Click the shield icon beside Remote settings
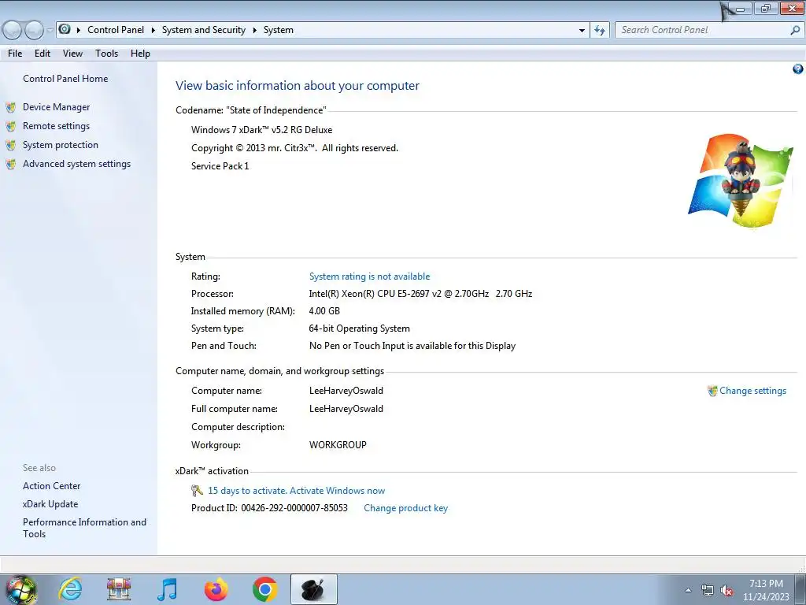Image resolution: width=806 pixels, height=605 pixels. pyautogui.click(x=11, y=127)
